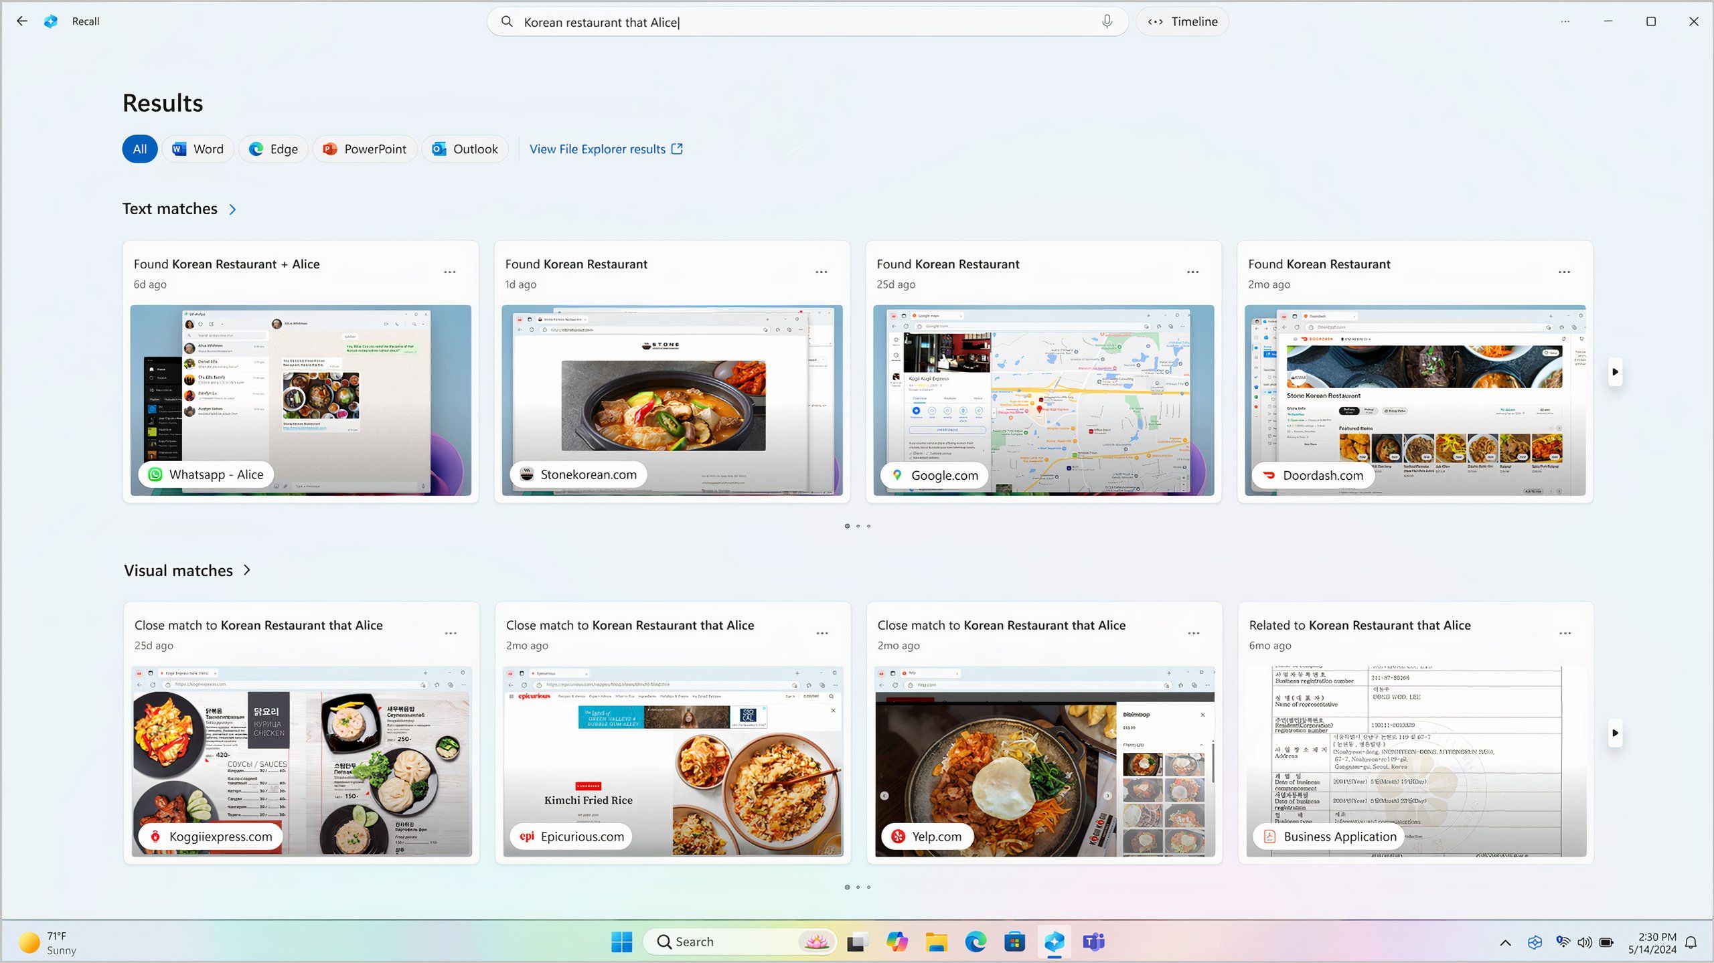
Task: Select the All filter tab
Action: pos(139,149)
